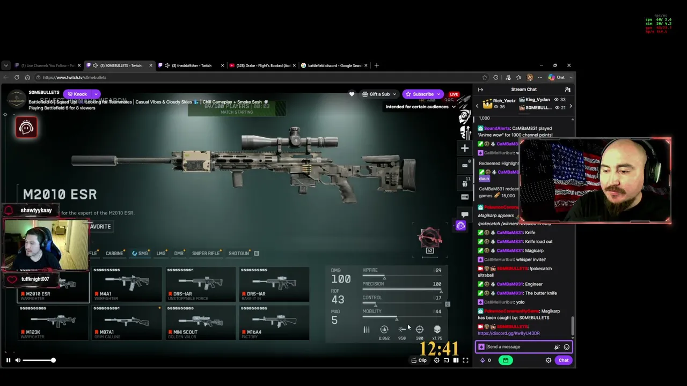The width and height of the screenshot is (687, 386).
Task: Switch to the thedabf4ther Twitch tab
Action: point(191,65)
